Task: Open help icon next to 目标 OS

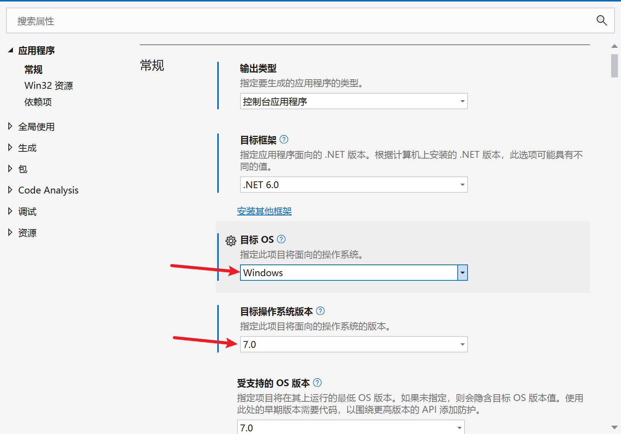Action: 281,239
